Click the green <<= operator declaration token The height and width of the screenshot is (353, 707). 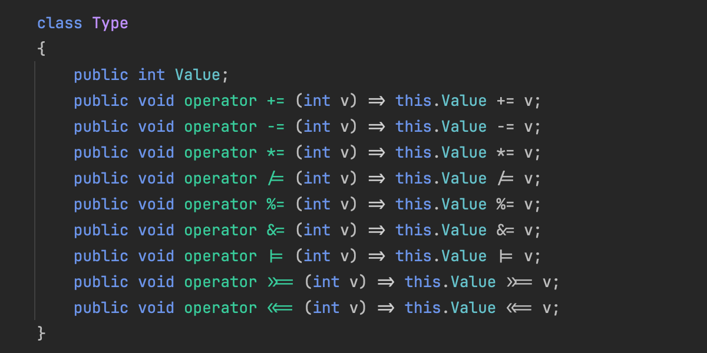coord(280,308)
